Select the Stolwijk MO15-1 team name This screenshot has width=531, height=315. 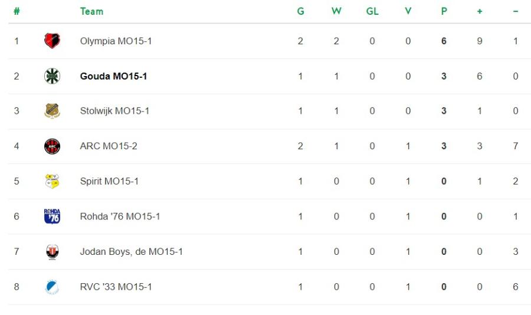114,111
